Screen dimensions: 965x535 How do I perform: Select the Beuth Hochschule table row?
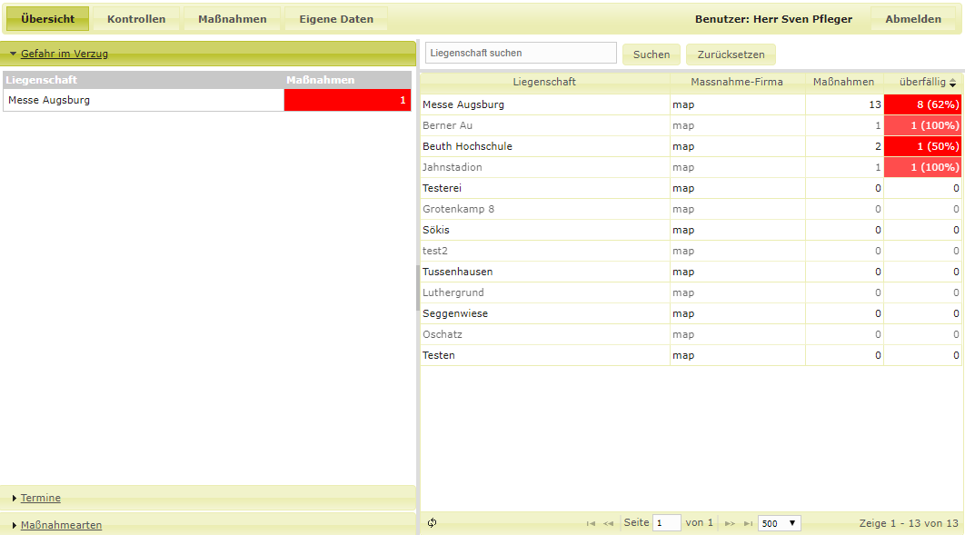(545, 146)
